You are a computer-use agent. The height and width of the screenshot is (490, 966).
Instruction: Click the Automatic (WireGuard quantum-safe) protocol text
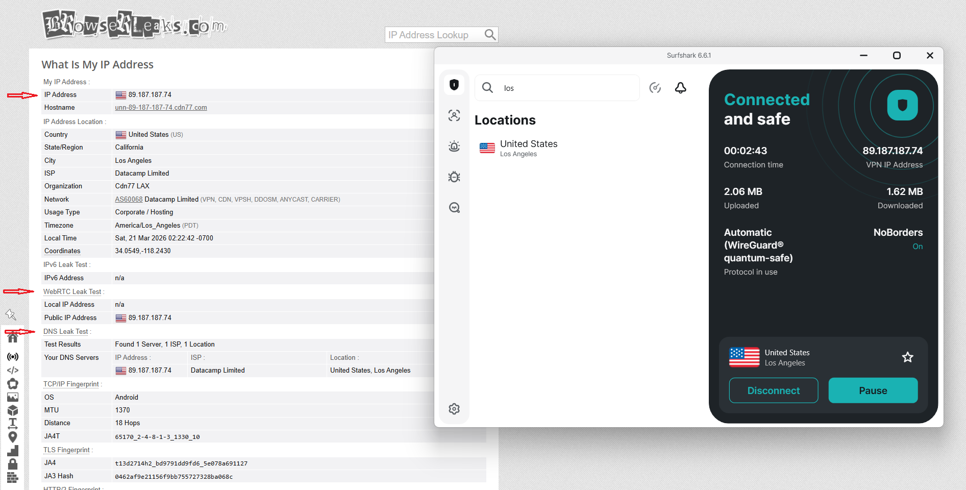point(758,245)
